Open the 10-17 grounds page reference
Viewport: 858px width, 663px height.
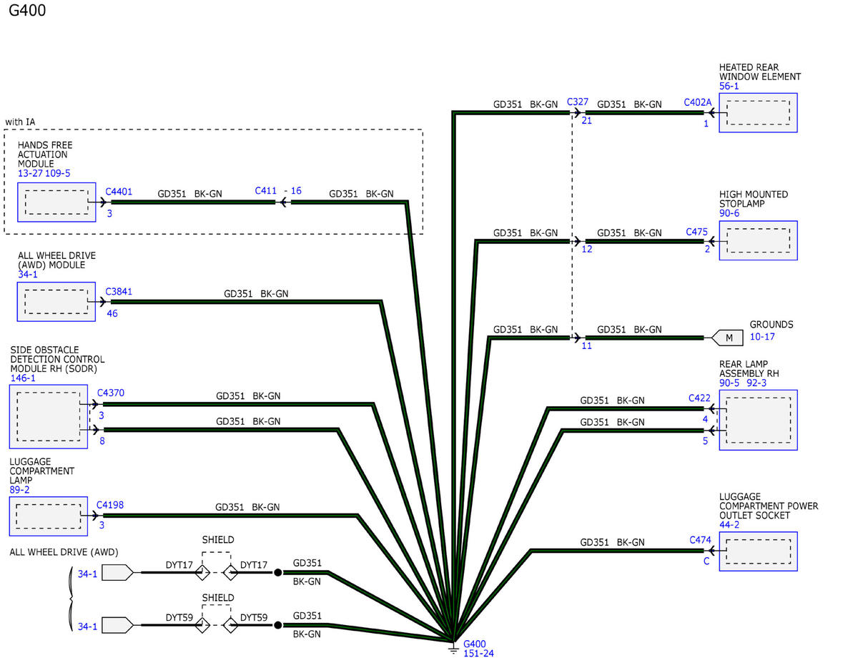click(x=762, y=336)
